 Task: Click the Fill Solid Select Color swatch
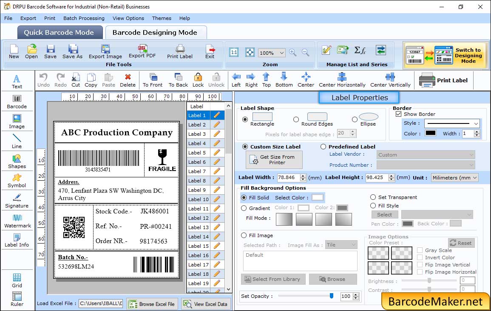pos(317,198)
